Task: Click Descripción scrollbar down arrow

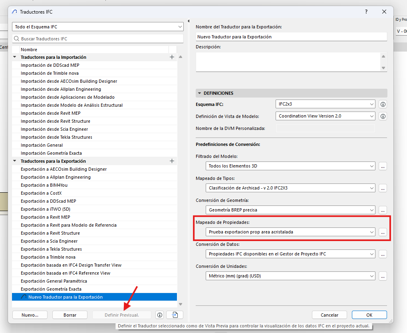Action: coord(383,68)
